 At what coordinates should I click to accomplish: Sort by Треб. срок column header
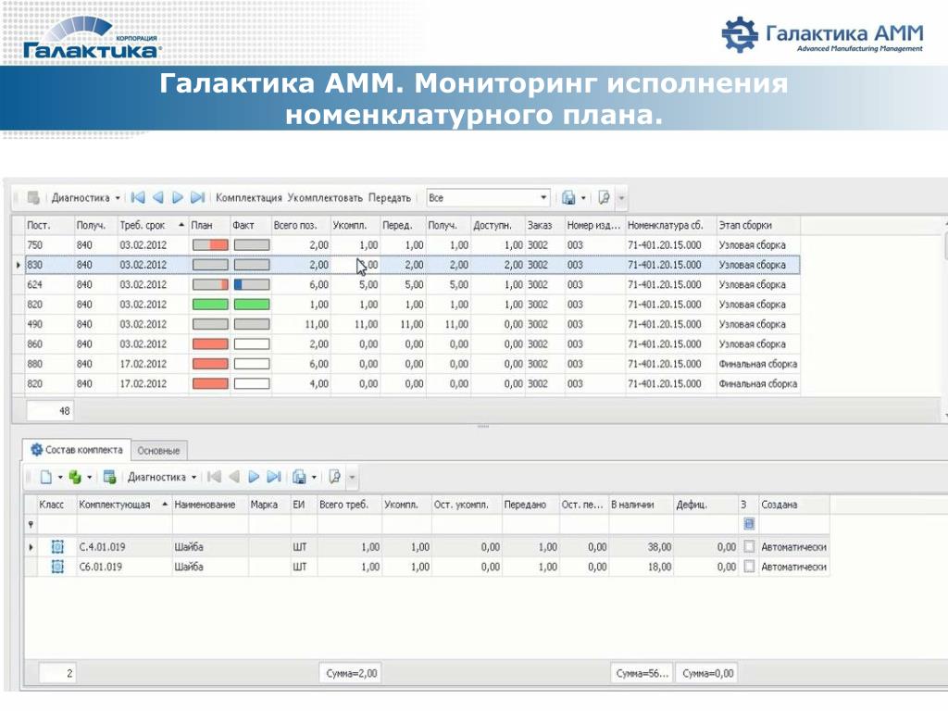[x=153, y=225]
